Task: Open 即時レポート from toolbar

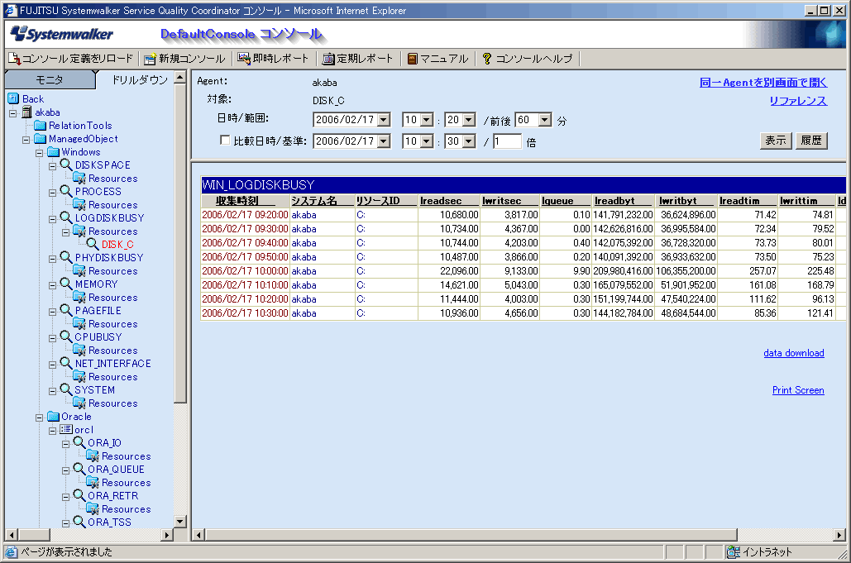Action: pos(273,59)
